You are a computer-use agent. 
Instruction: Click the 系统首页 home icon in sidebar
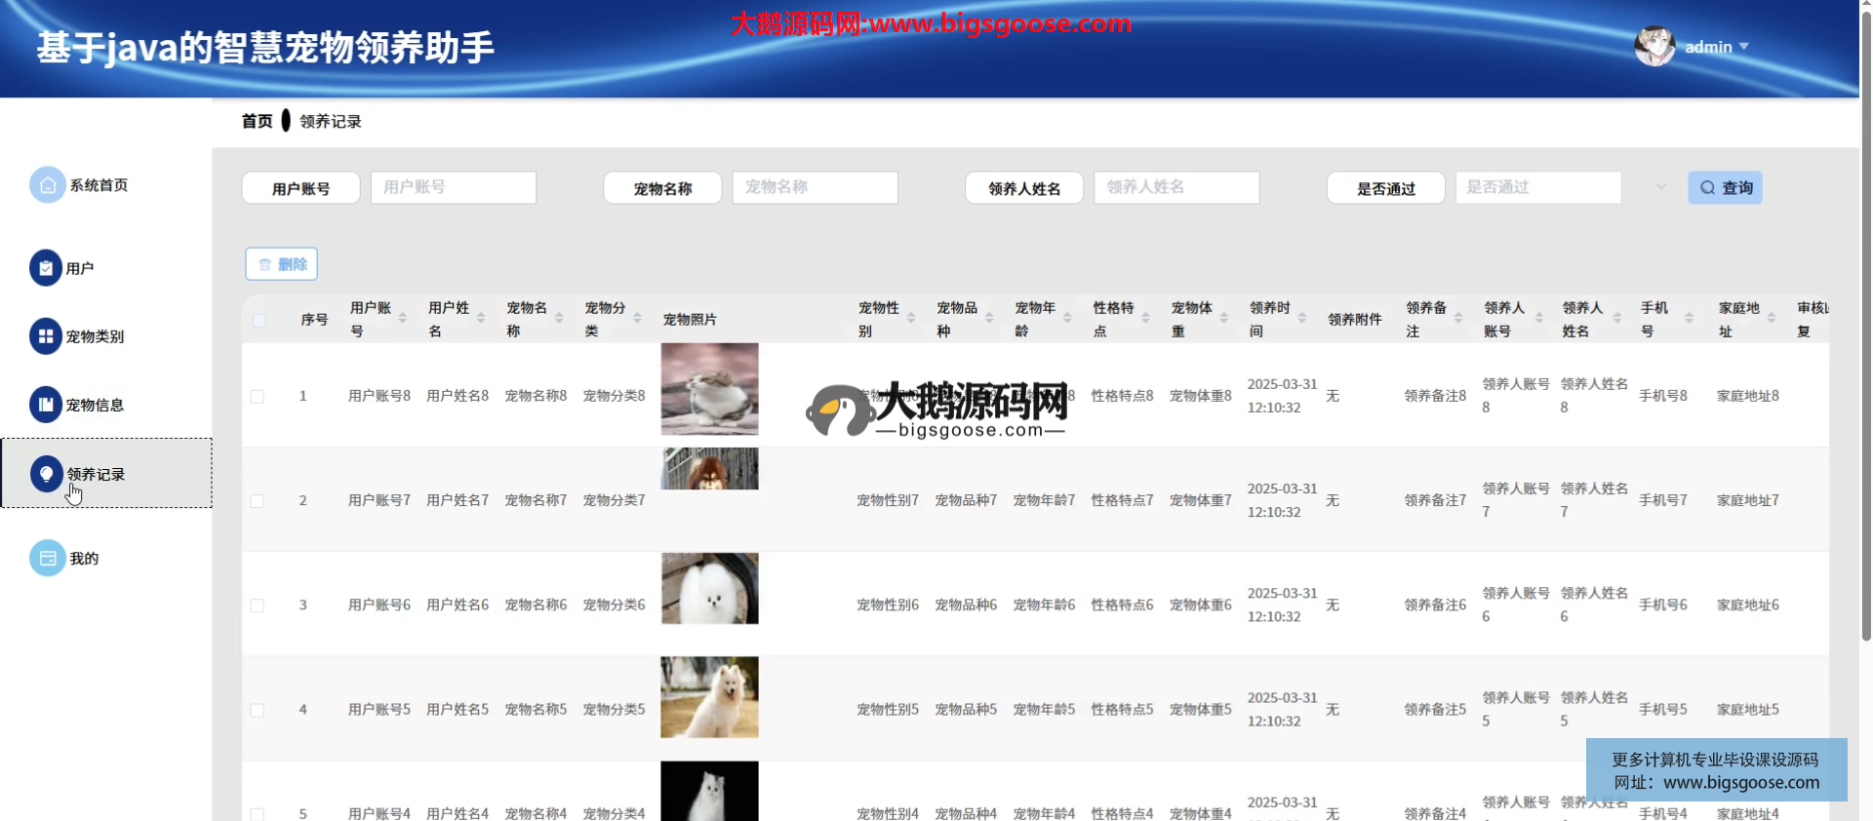click(47, 185)
